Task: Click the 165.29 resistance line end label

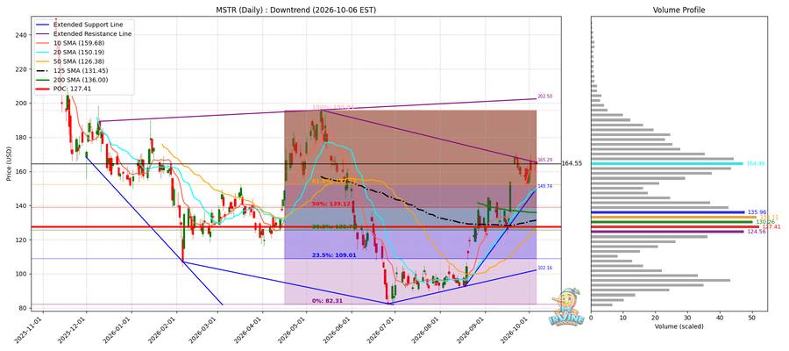Action: pos(545,160)
